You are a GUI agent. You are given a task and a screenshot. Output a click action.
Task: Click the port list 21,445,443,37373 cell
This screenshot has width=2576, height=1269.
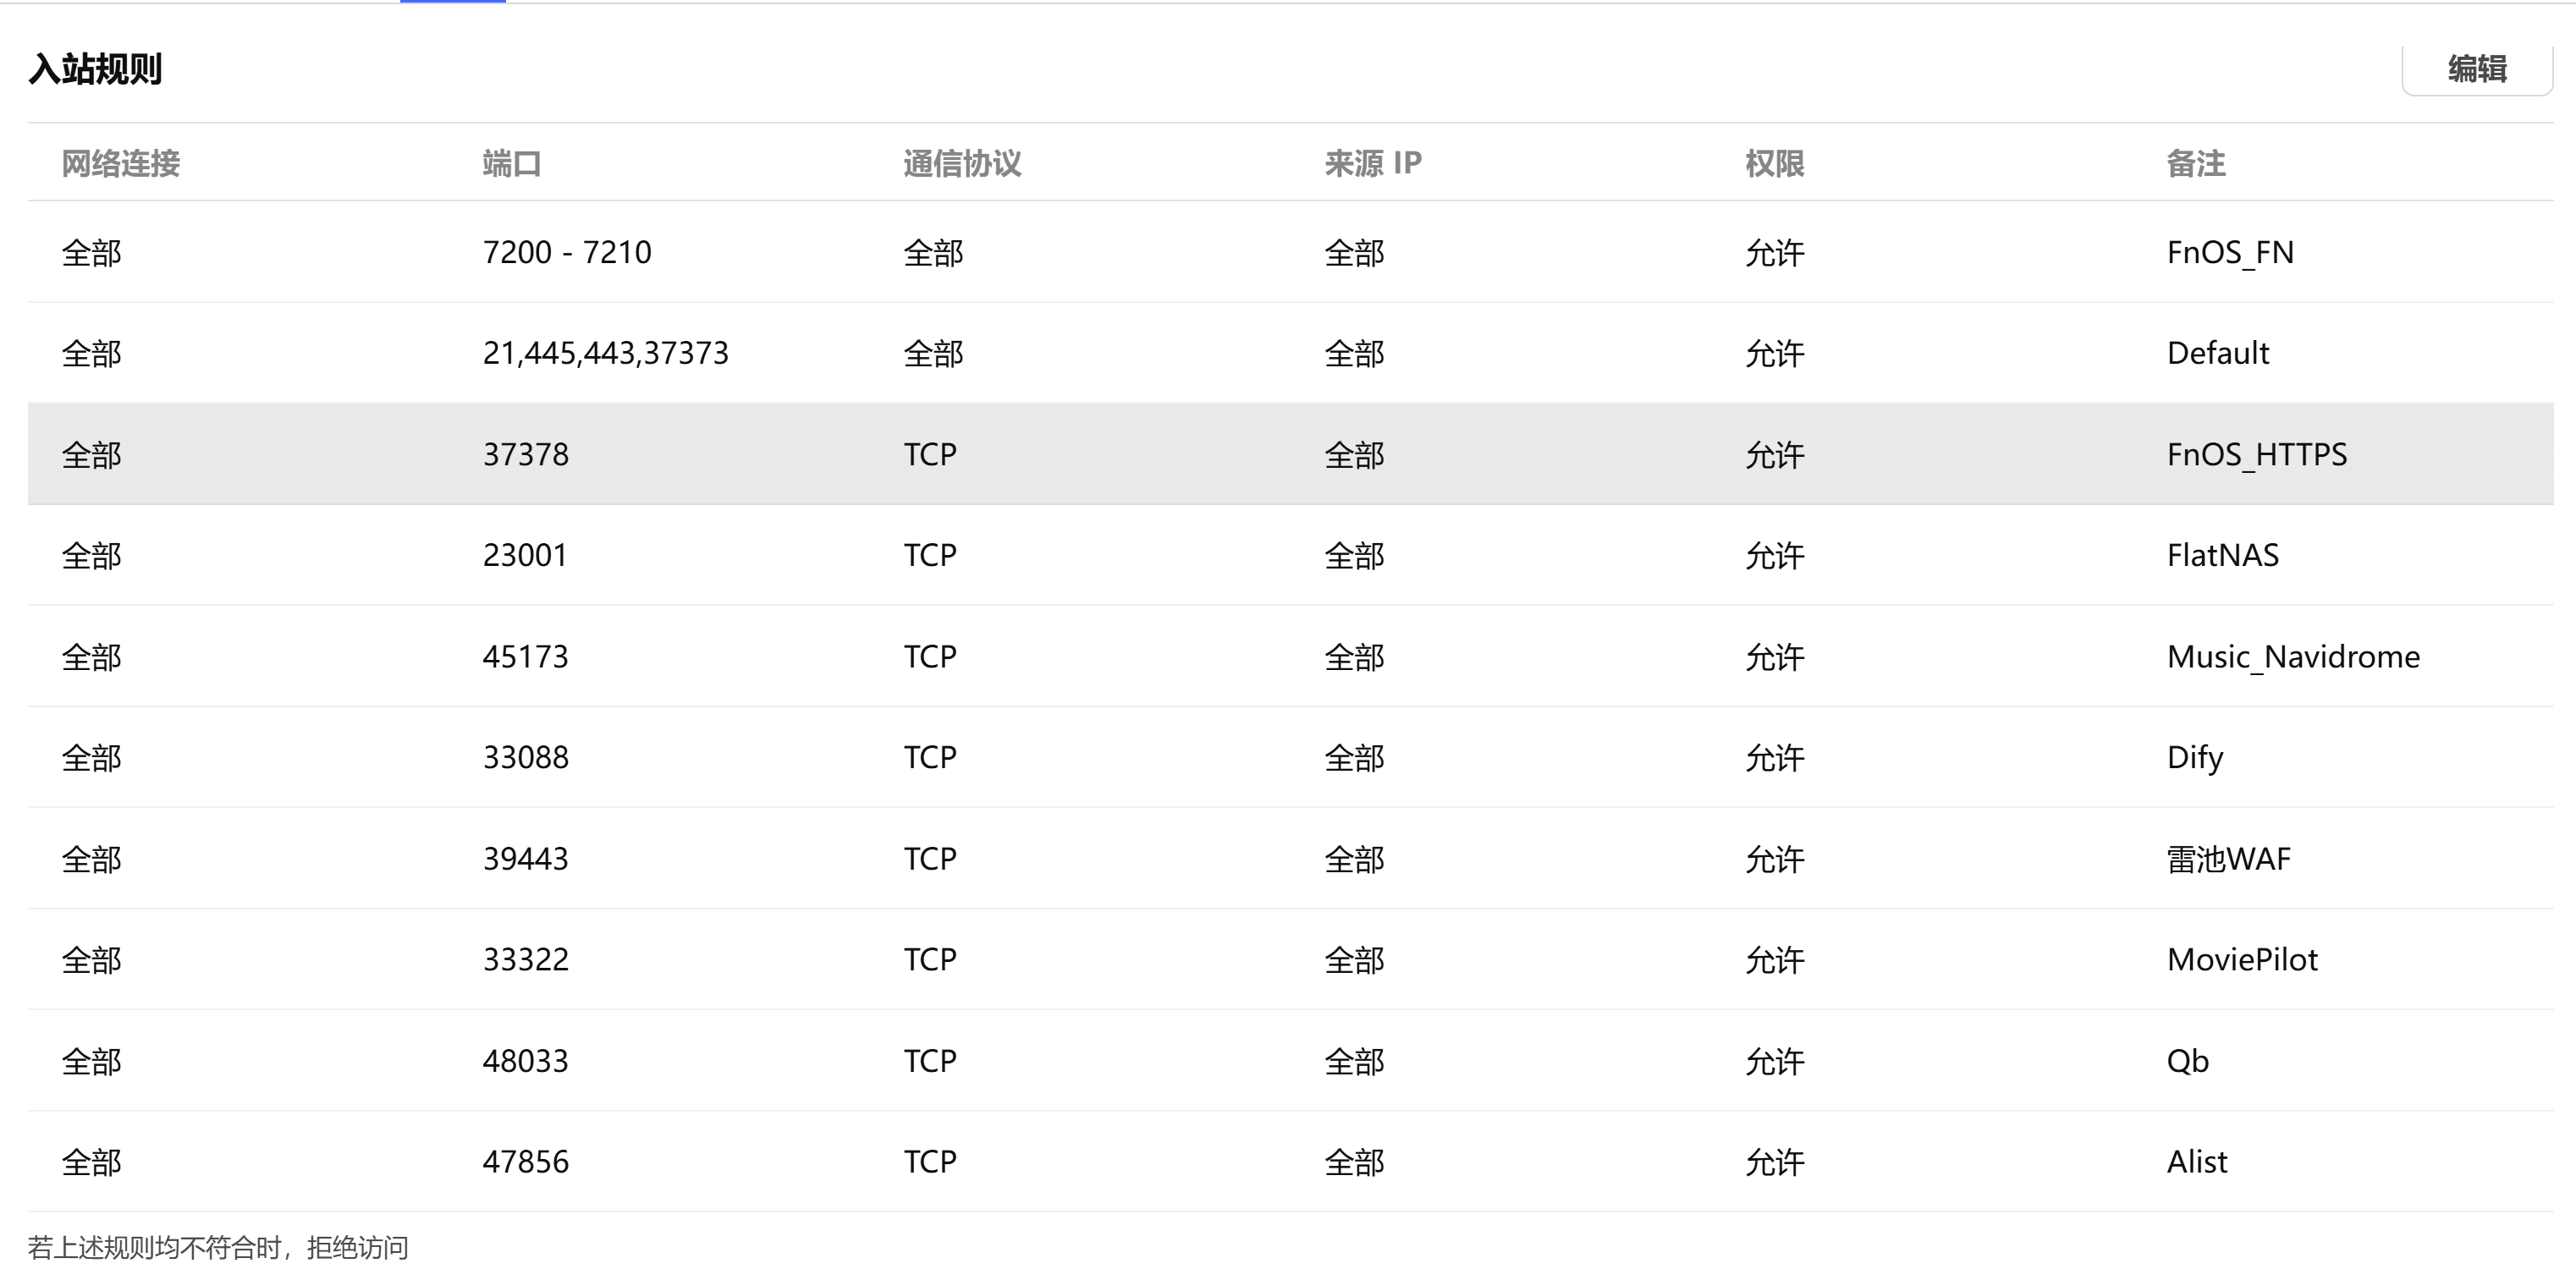coord(605,353)
